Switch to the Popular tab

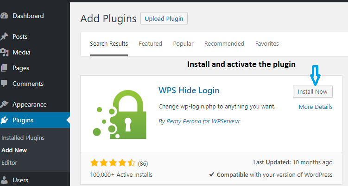[183, 44]
